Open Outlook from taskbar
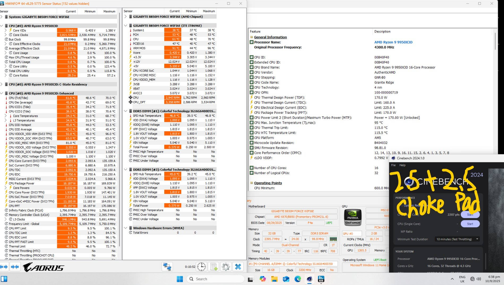The width and height of the screenshot is (504, 285). point(286,279)
